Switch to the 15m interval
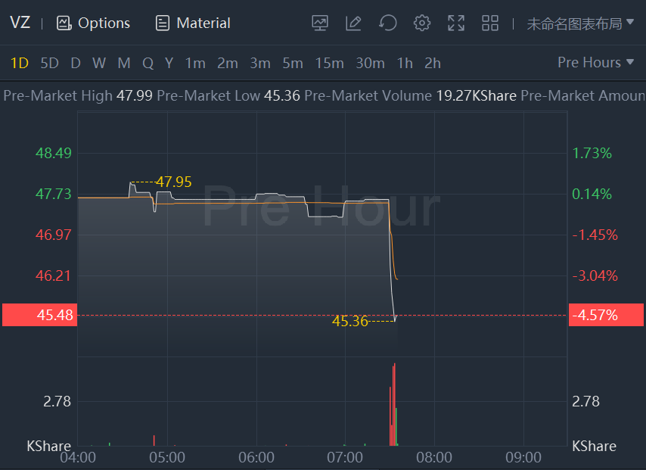 329,64
